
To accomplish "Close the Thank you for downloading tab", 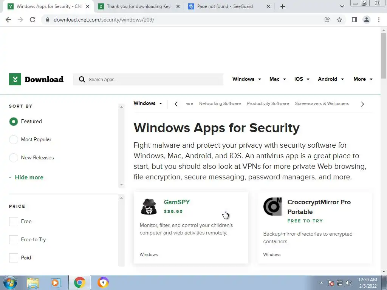I will pyautogui.click(x=178, y=6).
